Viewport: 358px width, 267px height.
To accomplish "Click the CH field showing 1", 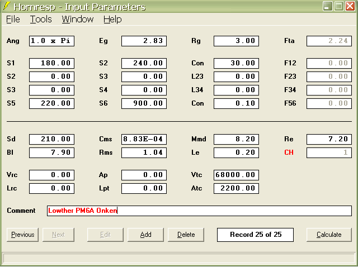I will click(x=329, y=152).
